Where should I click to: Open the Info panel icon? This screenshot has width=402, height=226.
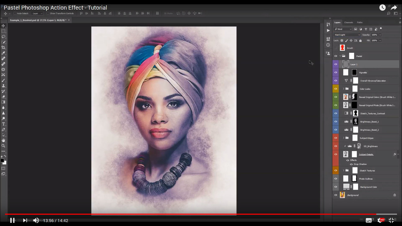pos(328,45)
